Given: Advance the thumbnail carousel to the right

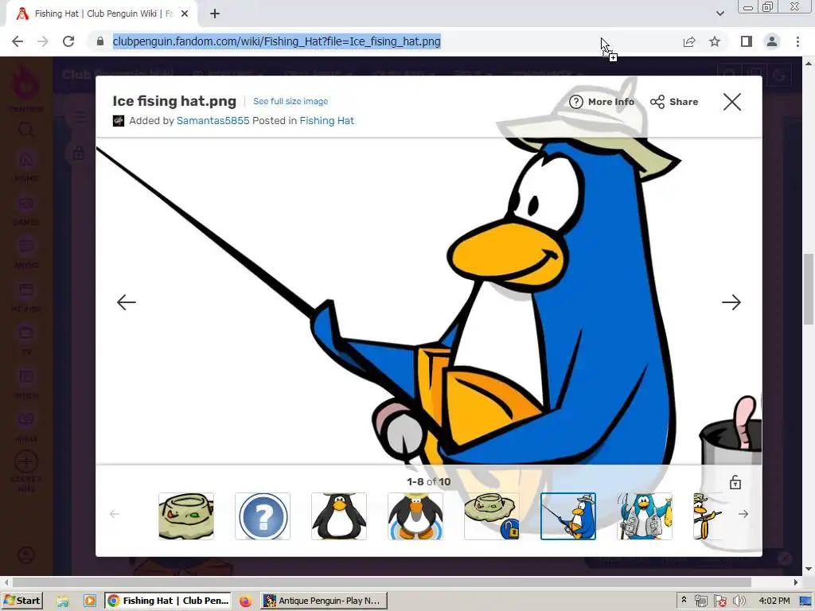Looking at the screenshot, I should 743,514.
